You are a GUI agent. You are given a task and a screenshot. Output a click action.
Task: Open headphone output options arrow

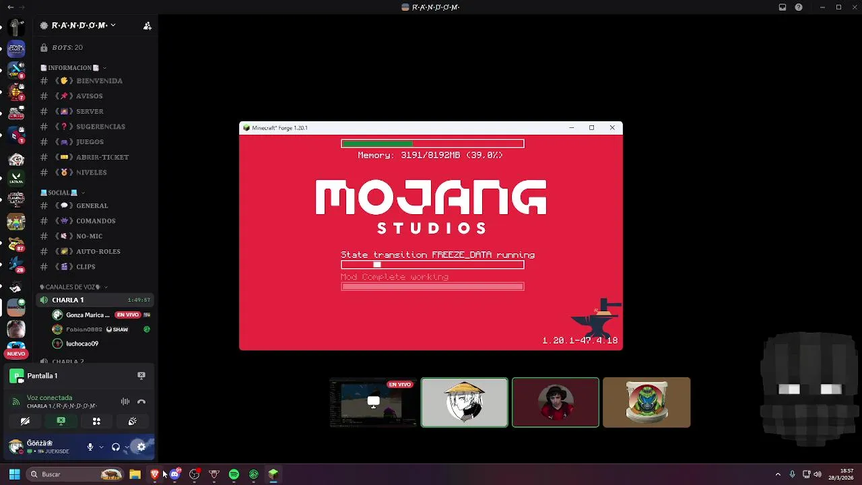click(x=127, y=447)
